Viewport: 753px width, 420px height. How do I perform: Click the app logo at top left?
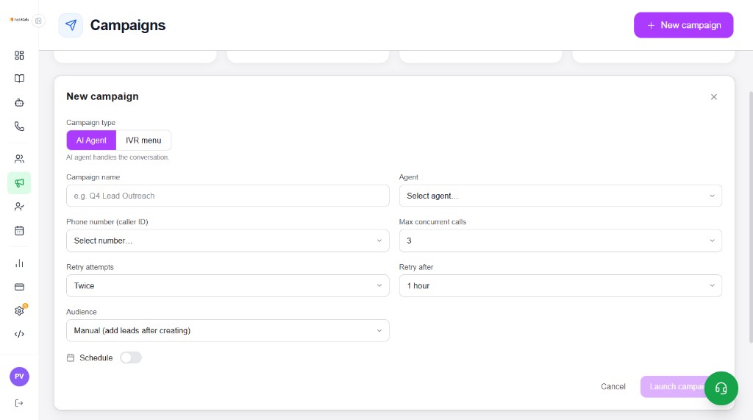pyautogui.click(x=19, y=20)
